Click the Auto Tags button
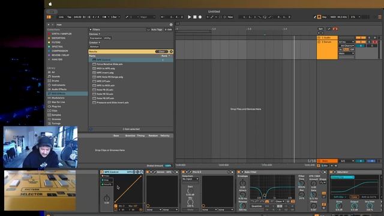Viewport: 384px width, 216px height. pyautogui.click(x=155, y=29)
